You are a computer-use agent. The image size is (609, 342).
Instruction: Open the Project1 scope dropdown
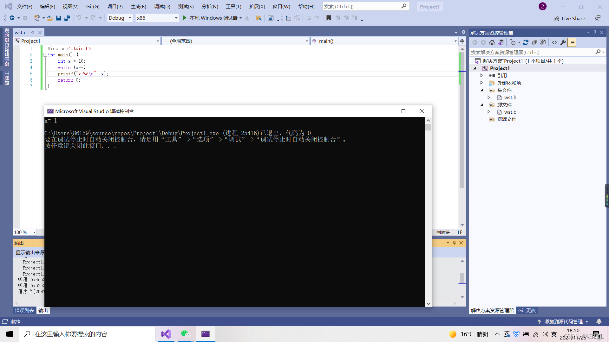tap(87, 41)
